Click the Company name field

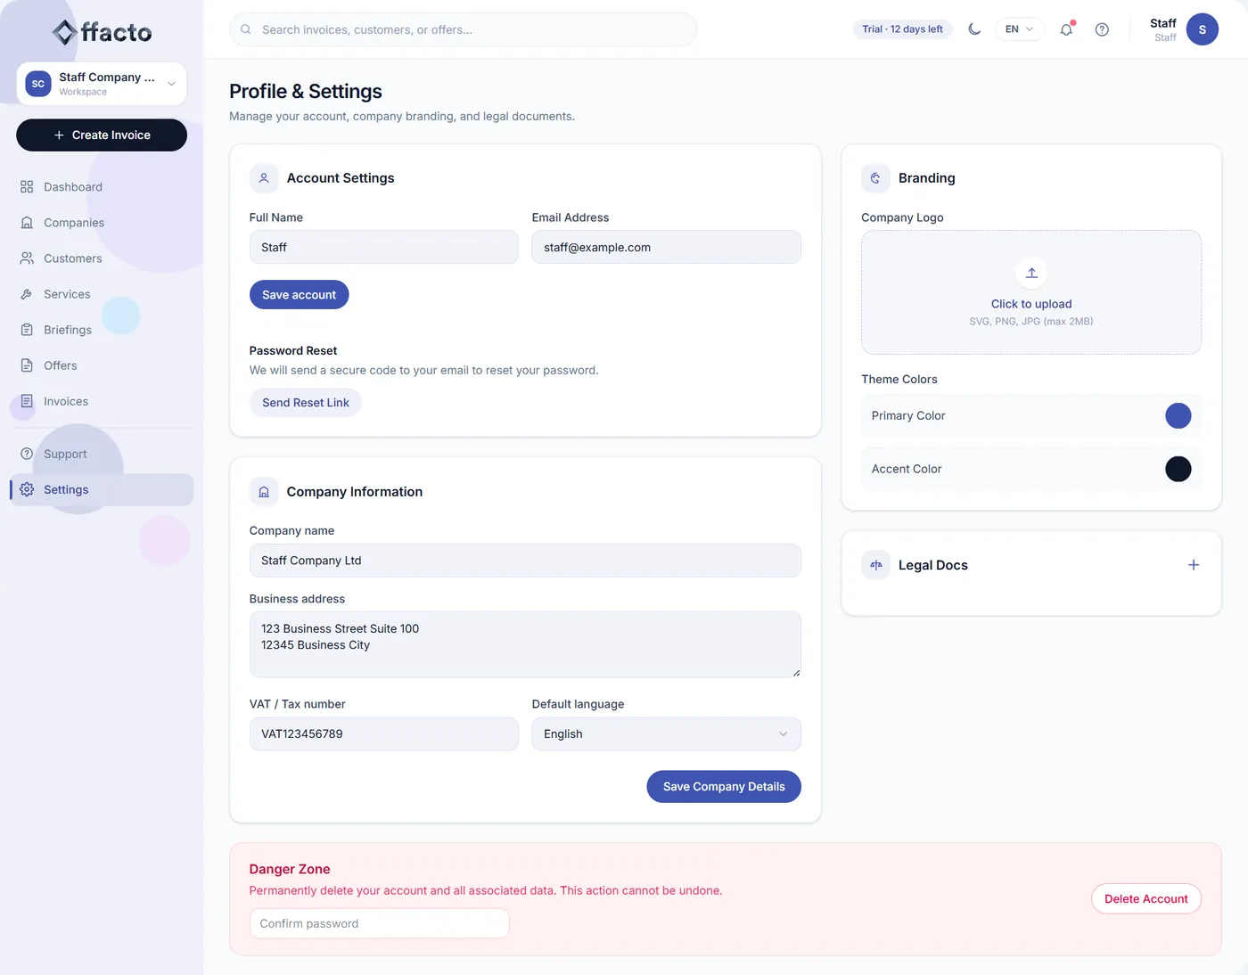(x=525, y=561)
